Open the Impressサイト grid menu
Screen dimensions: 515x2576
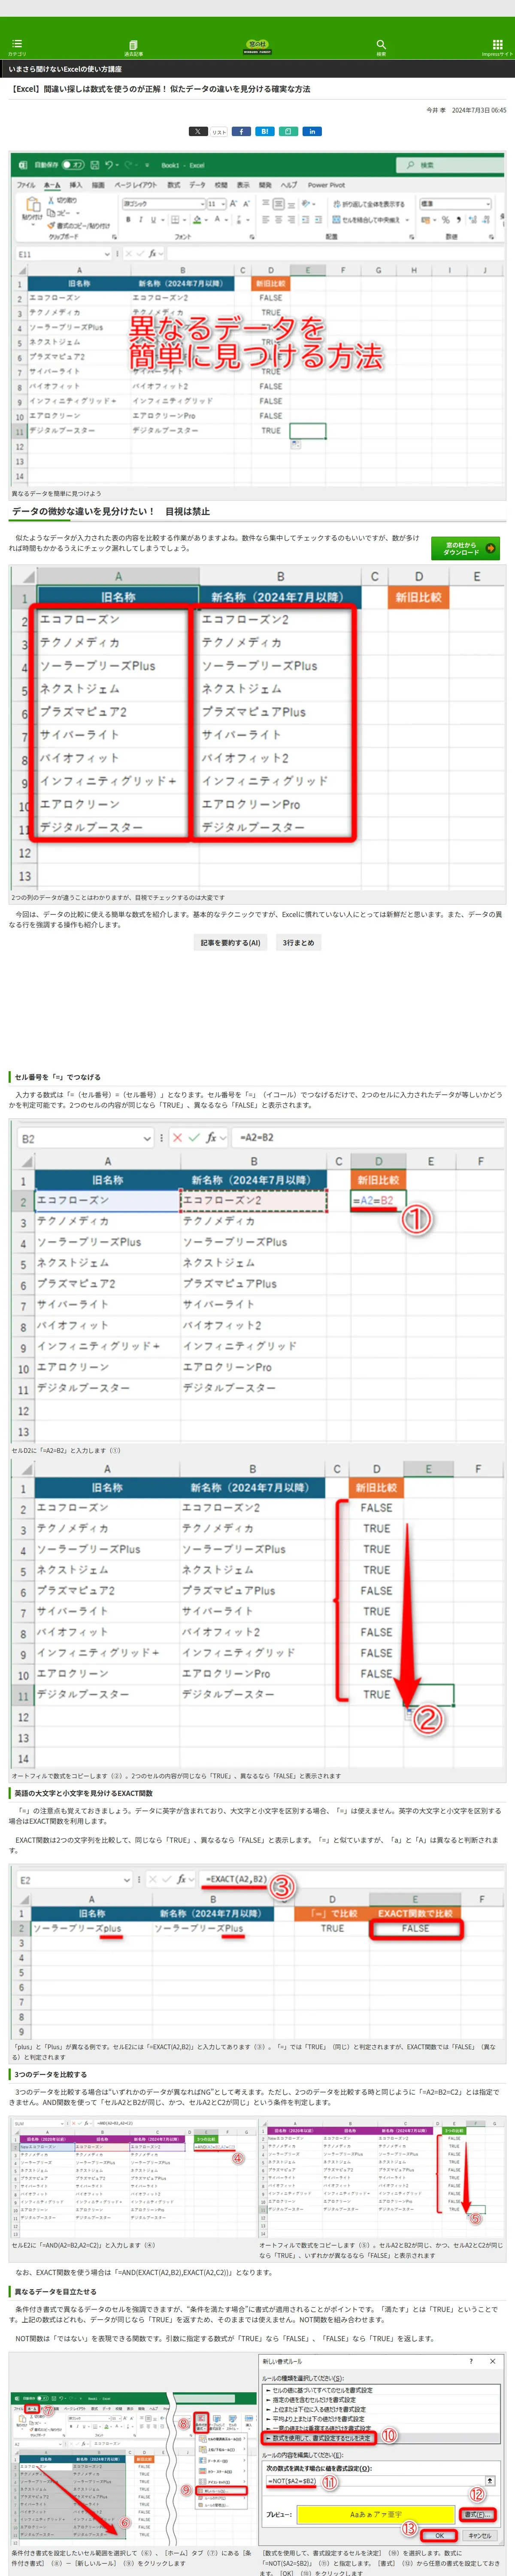[497, 47]
